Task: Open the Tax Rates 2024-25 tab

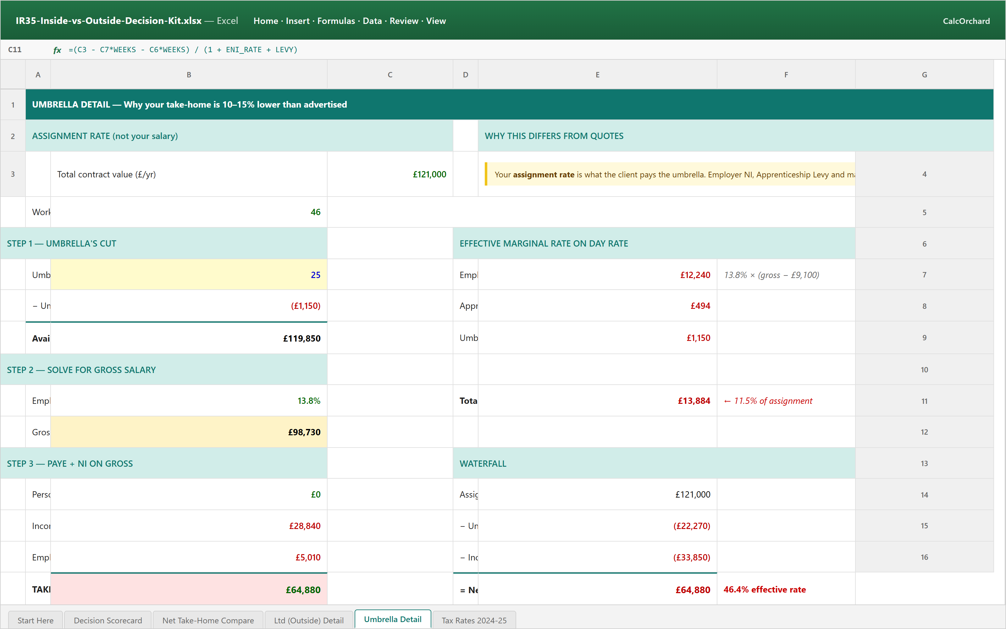Action: [x=474, y=620]
